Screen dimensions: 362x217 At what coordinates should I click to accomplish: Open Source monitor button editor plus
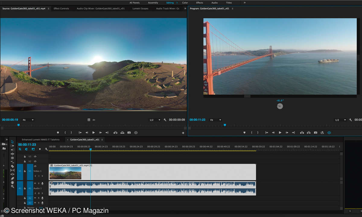click(183, 133)
